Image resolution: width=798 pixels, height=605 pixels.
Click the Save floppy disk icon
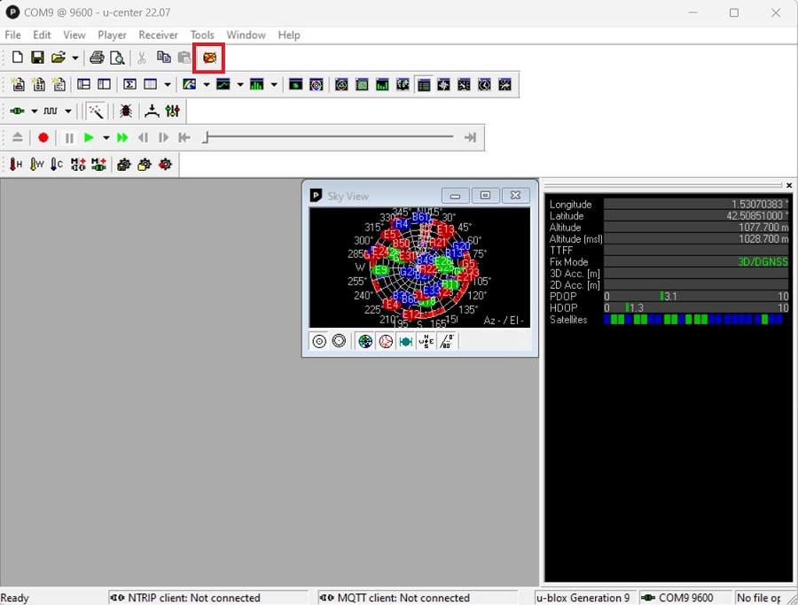pyautogui.click(x=37, y=58)
